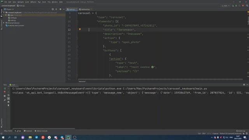
Task: Click the Project vertical side tab
Action: click(2, 13)
